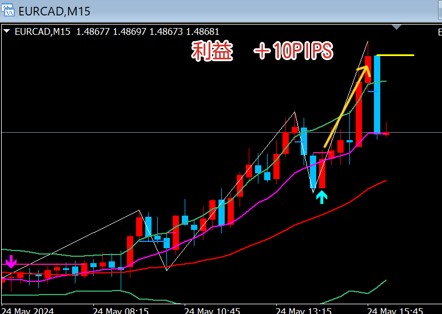Select the tall blue candle at chart peak
The height and width of the screenshot is (314, 442).
click(377, 94)
